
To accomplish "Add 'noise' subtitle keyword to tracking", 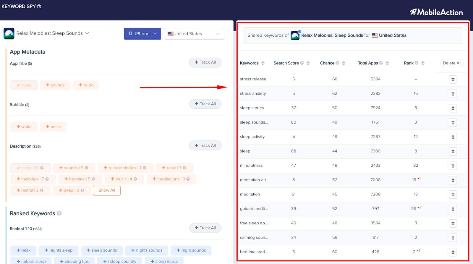I will coord(54,127).
